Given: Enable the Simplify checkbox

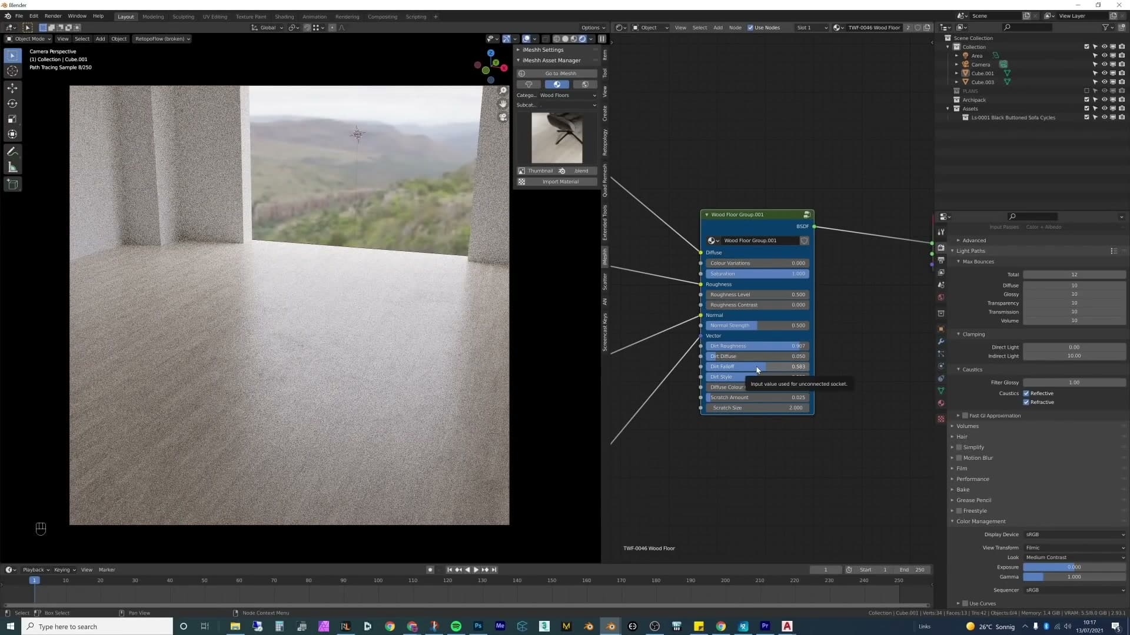Looking at the screenshot, I should (959, 447).
